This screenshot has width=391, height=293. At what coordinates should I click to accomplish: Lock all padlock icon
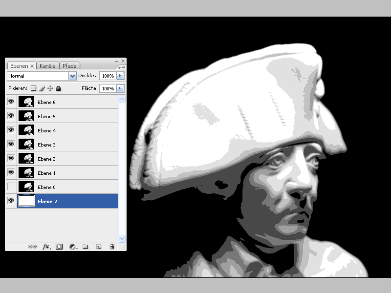click(58, 88)
